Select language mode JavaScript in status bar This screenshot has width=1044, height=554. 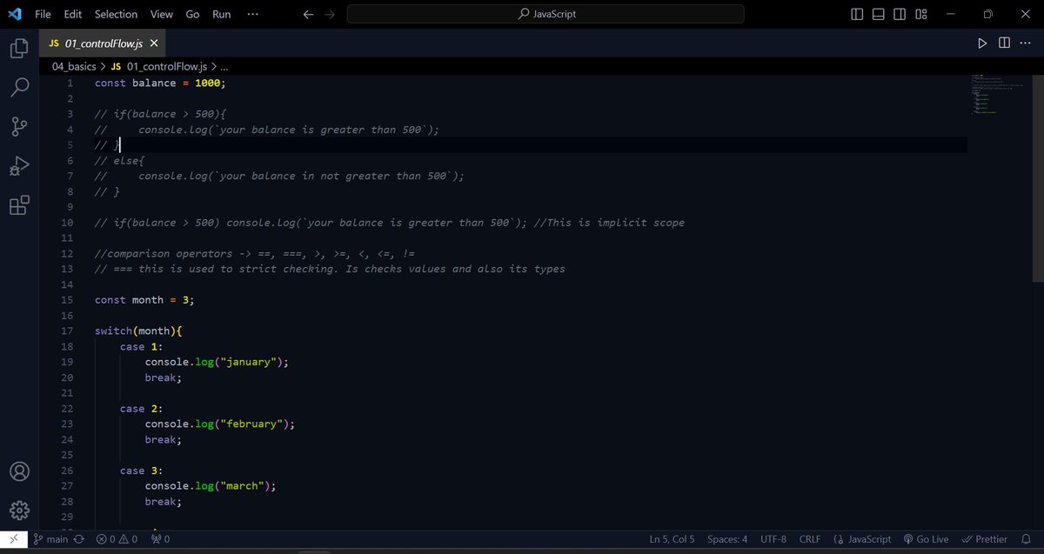point(861,539)
